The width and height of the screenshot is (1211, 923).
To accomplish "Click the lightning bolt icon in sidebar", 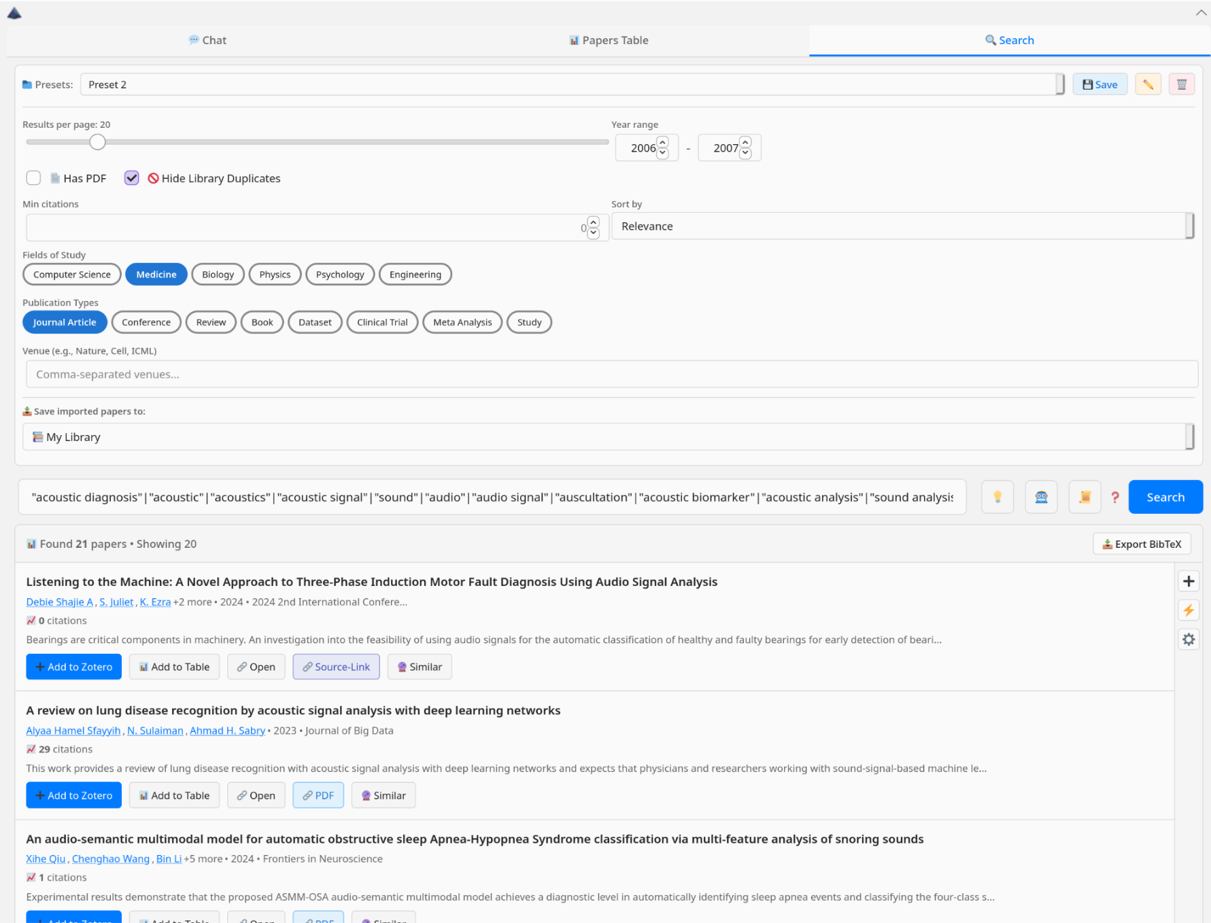I will click(1188, 610).
